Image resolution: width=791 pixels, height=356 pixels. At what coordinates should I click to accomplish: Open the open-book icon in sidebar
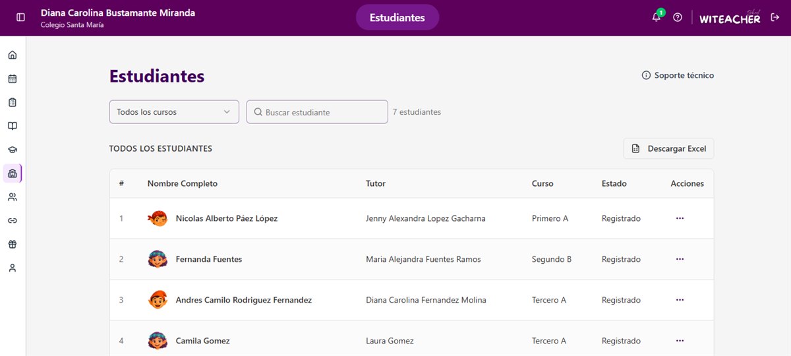[13, 126]
